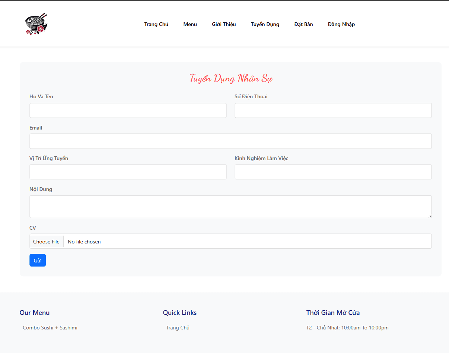Screen dimensions: 449x354
Task: Click the ramen bowl logo
Action: tap(36, 24)
